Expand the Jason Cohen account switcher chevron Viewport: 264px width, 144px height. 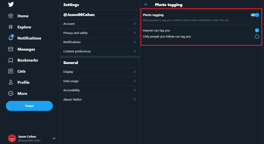coord(54,138)
